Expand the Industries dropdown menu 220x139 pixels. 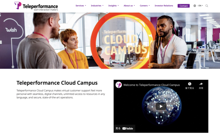(x=97, y=6)
